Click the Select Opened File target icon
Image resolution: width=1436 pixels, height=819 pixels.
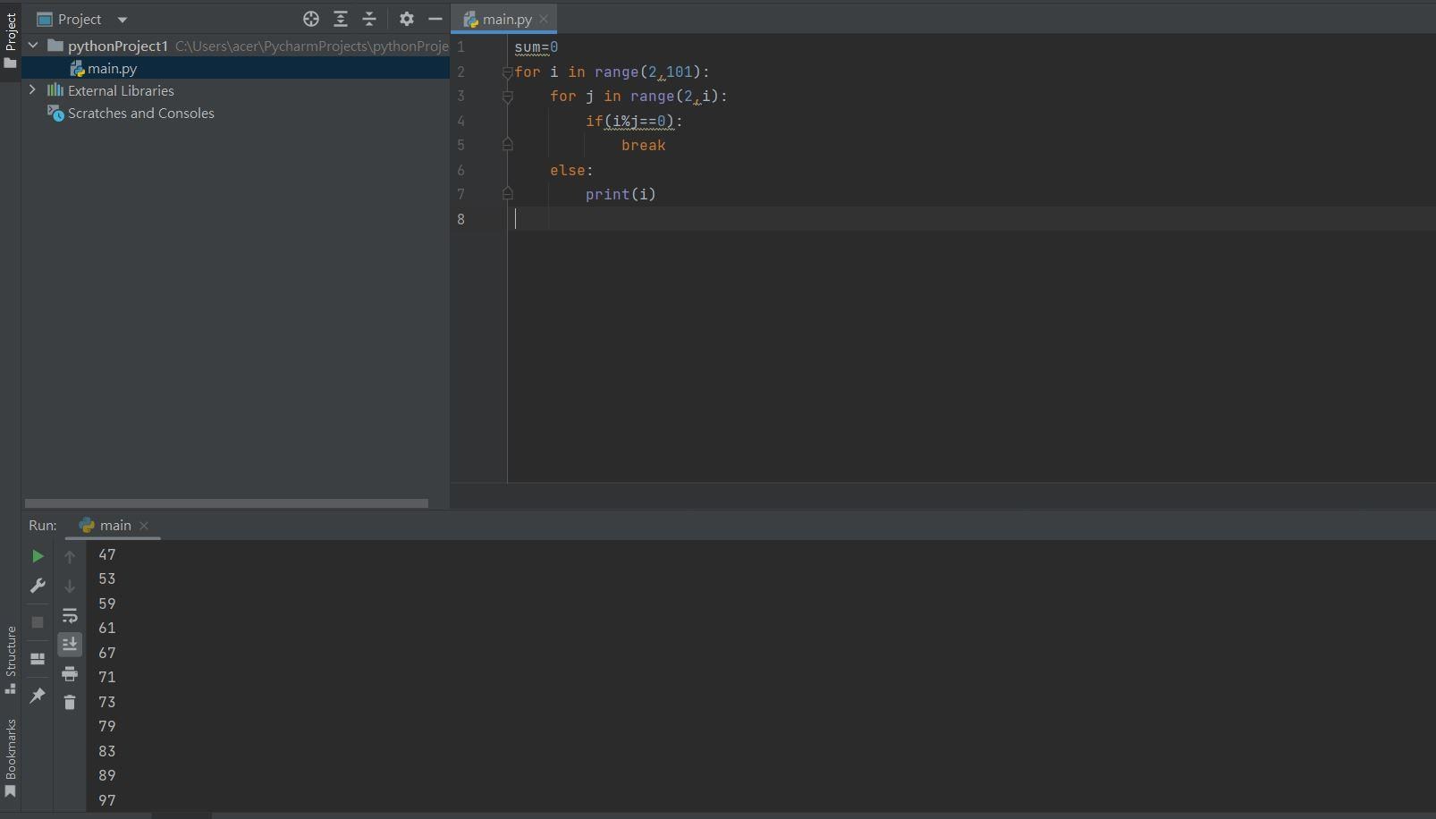pos(311,19)
